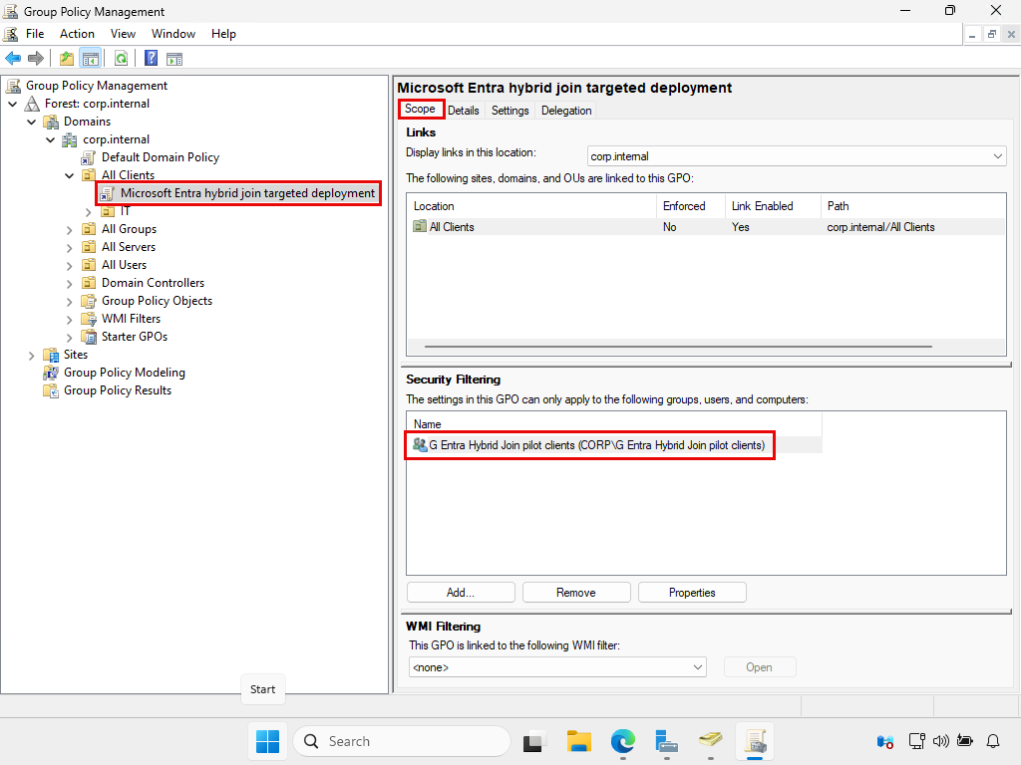This screenshot has width=1021, height=765.
Task: Expand the IT organizational unit
Action: click(x=89, y=211)
